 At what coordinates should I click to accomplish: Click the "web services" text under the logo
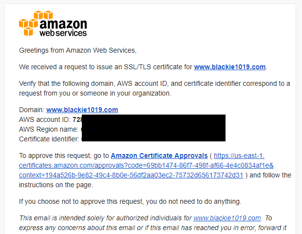63,33
